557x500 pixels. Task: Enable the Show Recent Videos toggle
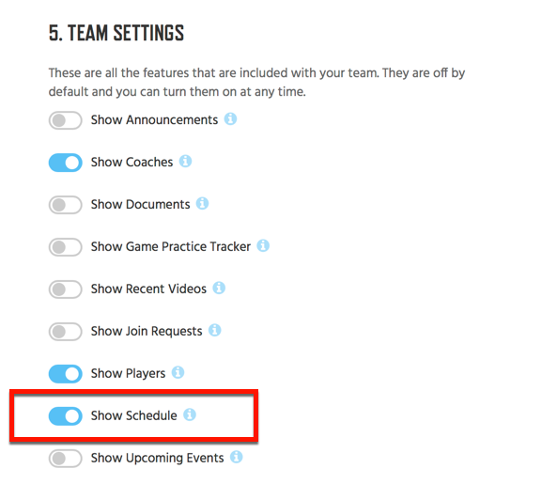(x=66, y=289)
